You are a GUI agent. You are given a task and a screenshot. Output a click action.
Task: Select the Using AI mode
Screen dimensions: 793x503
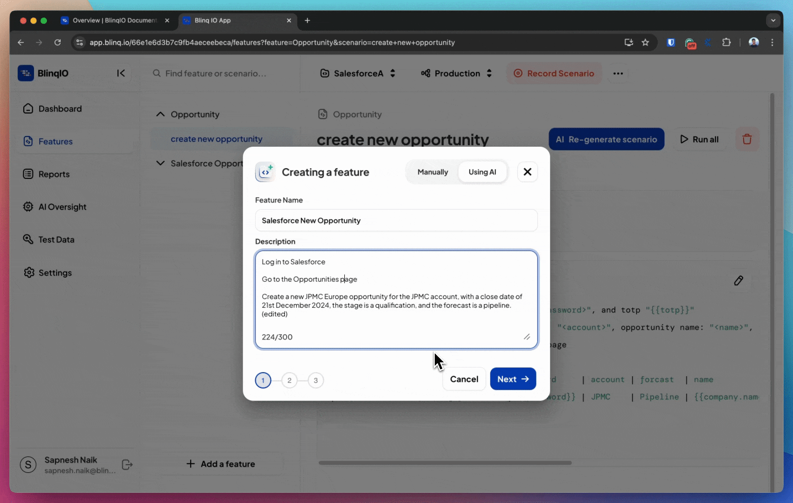(x=482, y=172)
